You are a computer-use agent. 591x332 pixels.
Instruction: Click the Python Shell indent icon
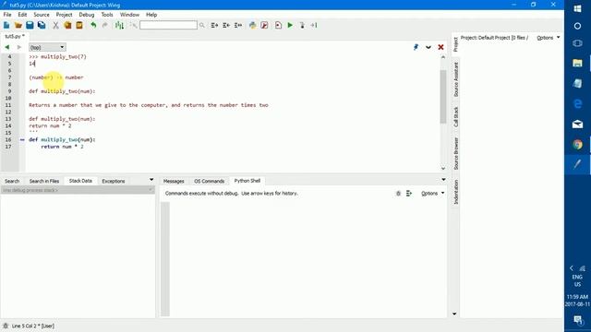pyautogui.click(x=409, y=193)
